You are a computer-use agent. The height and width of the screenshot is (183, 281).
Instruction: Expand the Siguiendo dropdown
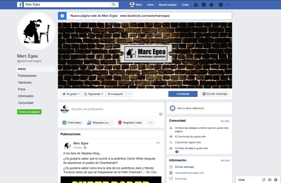(x=94, y=94)
